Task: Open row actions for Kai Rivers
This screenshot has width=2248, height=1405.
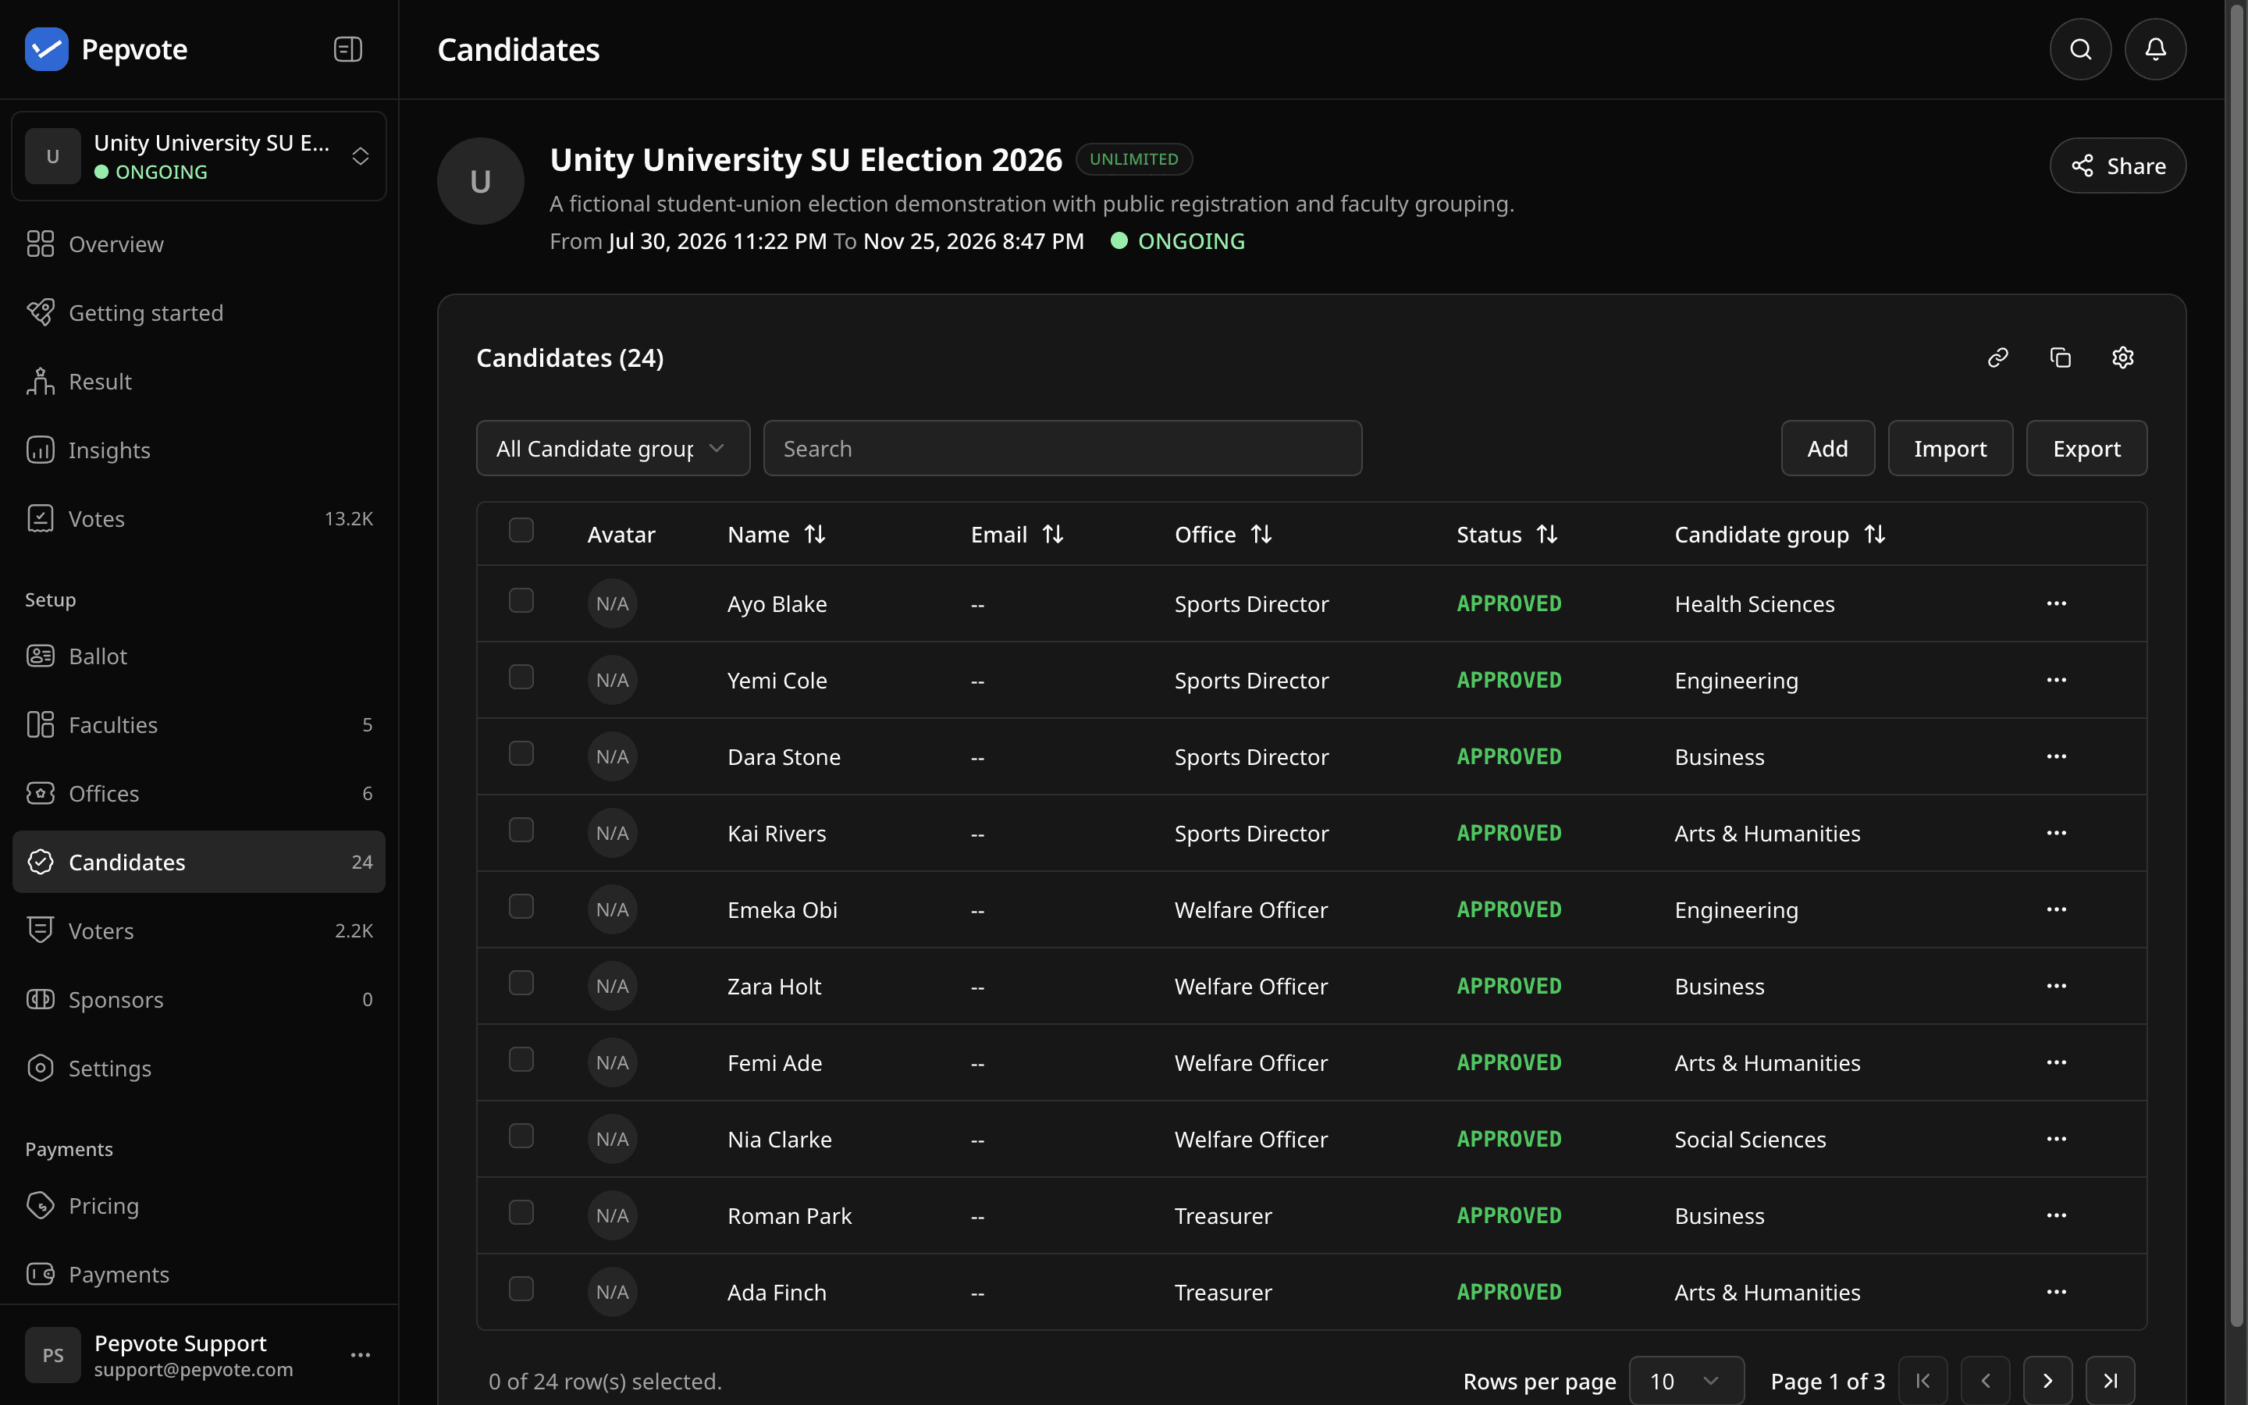Action: [x=2057, y=834]
